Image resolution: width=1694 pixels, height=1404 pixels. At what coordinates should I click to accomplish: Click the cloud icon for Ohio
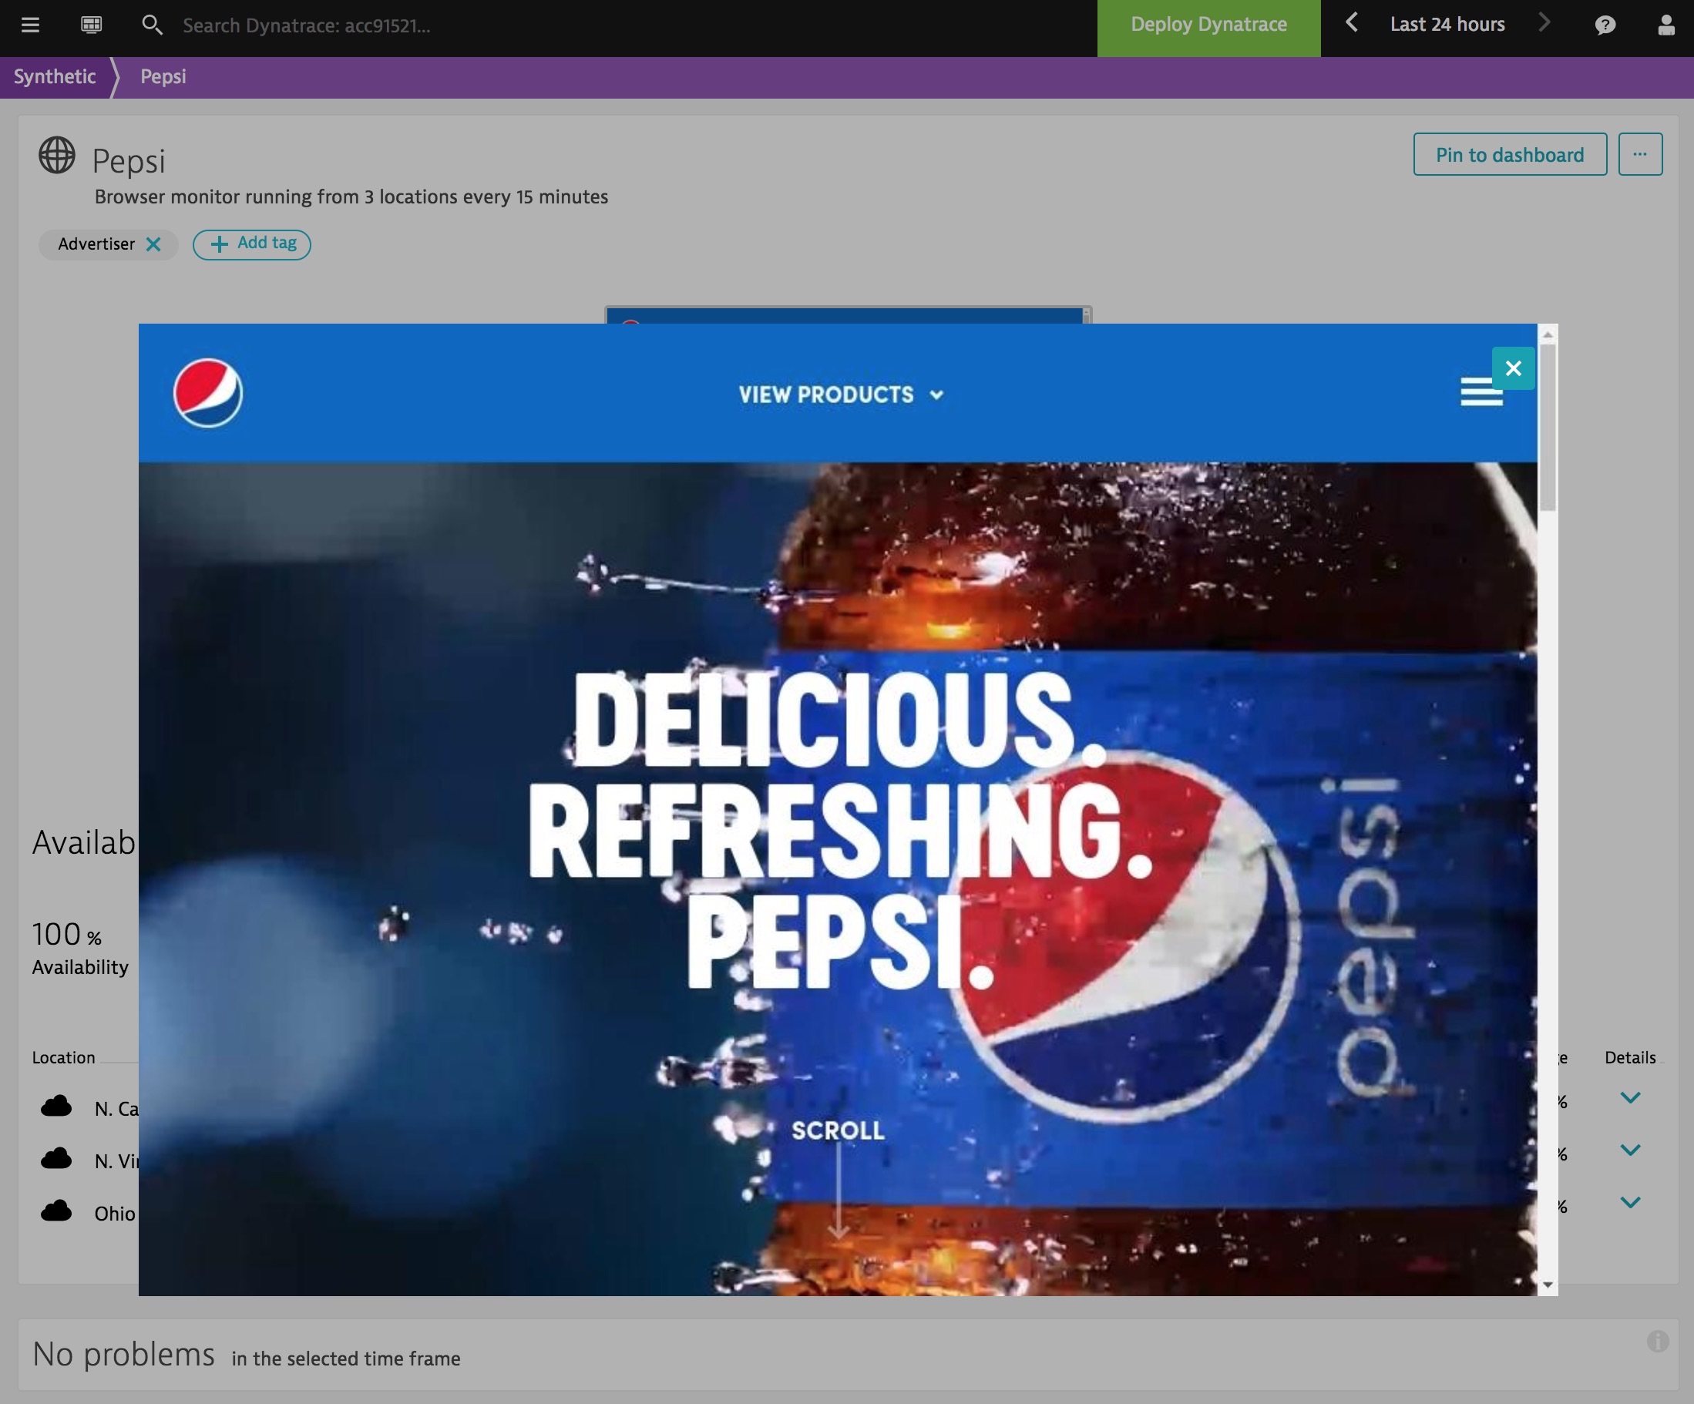point(56,1211)
